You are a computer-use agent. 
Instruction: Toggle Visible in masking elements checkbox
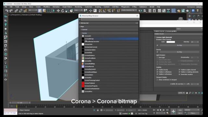(179, 72)
